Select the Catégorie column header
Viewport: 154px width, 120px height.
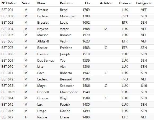coord(144,3)
